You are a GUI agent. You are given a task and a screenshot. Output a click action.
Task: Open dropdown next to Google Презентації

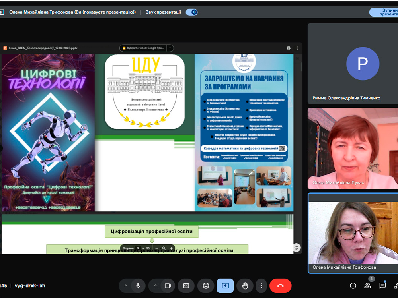(170, 48)
